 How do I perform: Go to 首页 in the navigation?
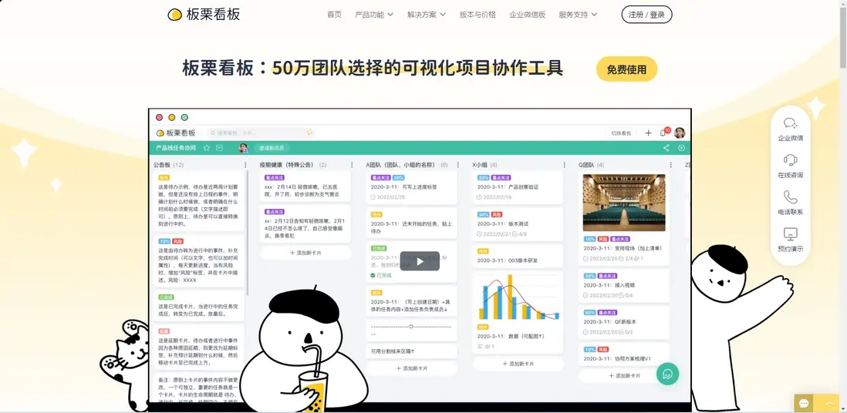coord(334,15)
